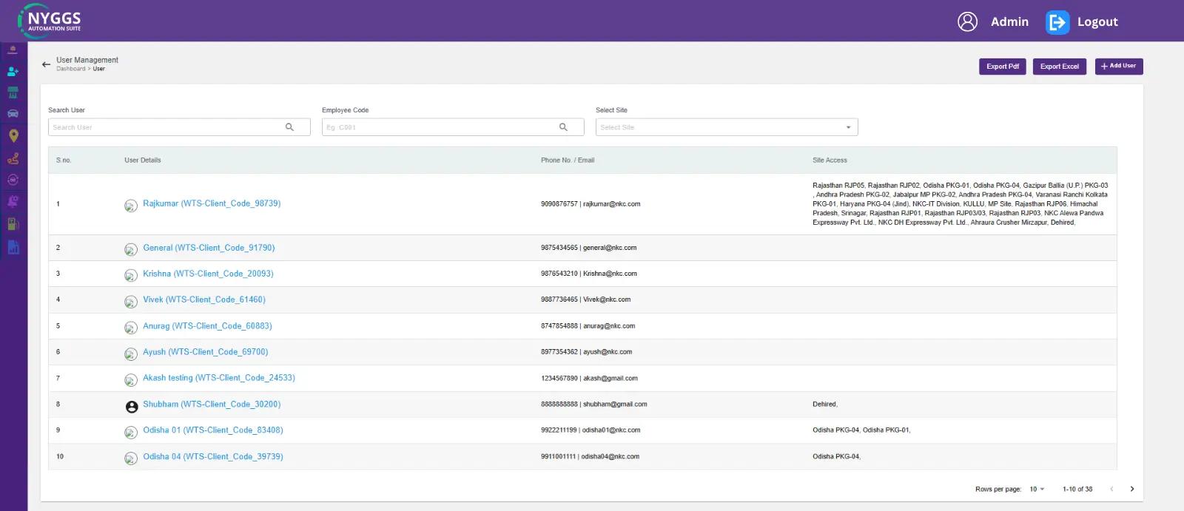1184x511 pixels.
Task: Open user management via sidebar add-user icon
Action: [x=13, y=72]
